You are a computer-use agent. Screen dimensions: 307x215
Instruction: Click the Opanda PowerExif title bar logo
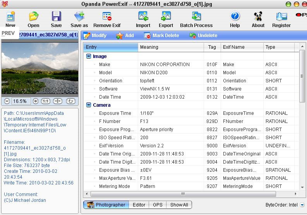5,4
